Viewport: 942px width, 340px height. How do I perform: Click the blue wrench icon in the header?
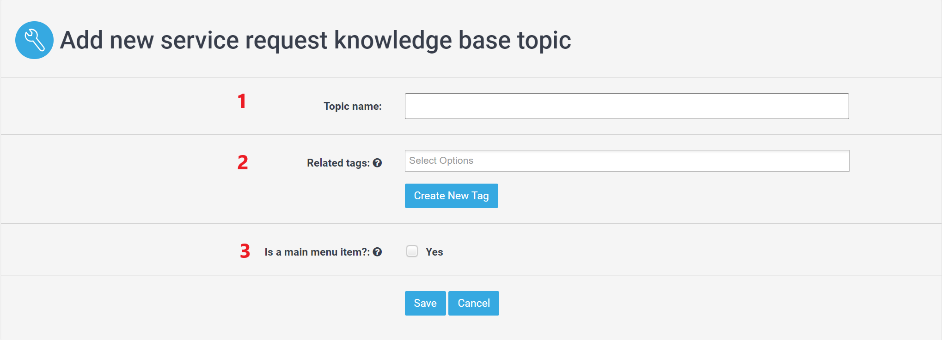34,40
